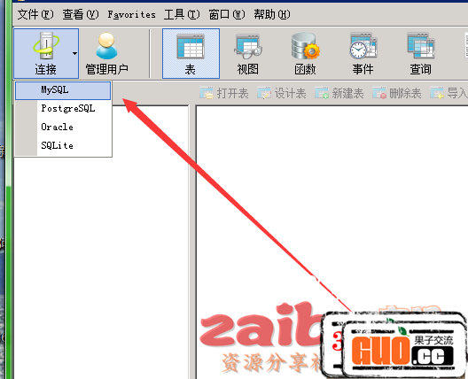Open the Favorites menu
This screenshot has height=379, width=468.
point(131,14)
